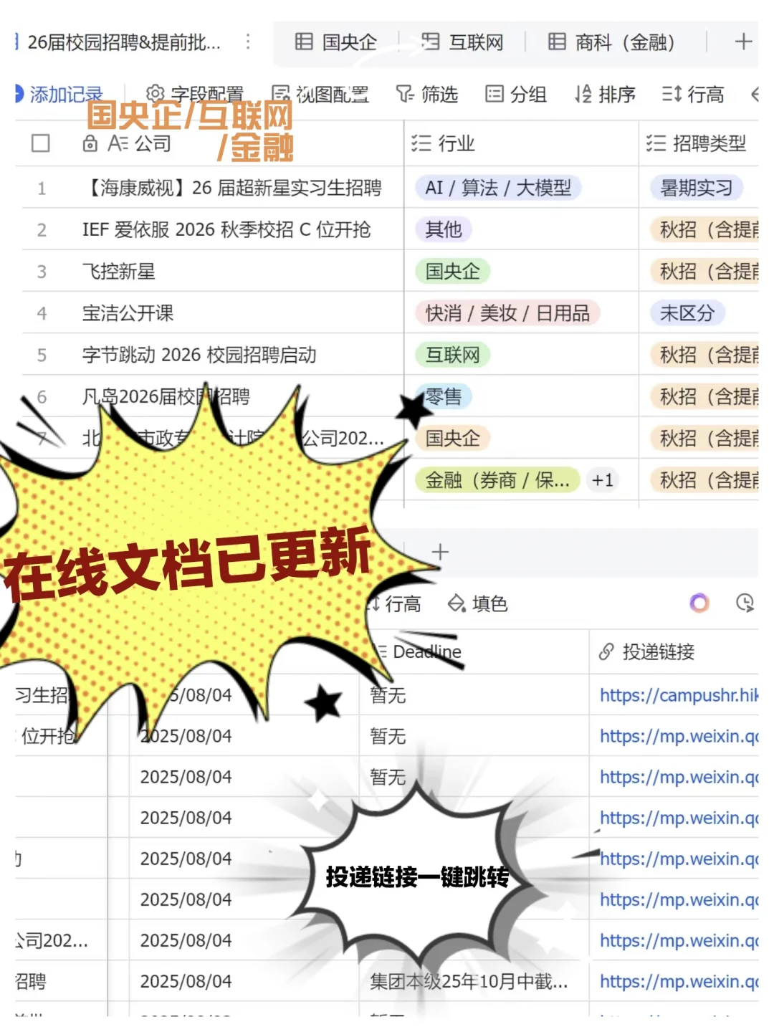Open the mp.weixin link in 集团本级25年10月中截 row

click(x=679, y=981)
